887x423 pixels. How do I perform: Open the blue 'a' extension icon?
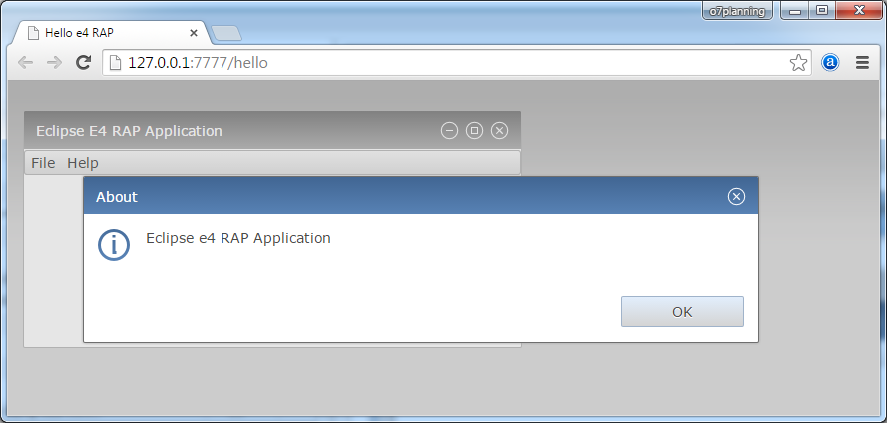pos(830,62)
